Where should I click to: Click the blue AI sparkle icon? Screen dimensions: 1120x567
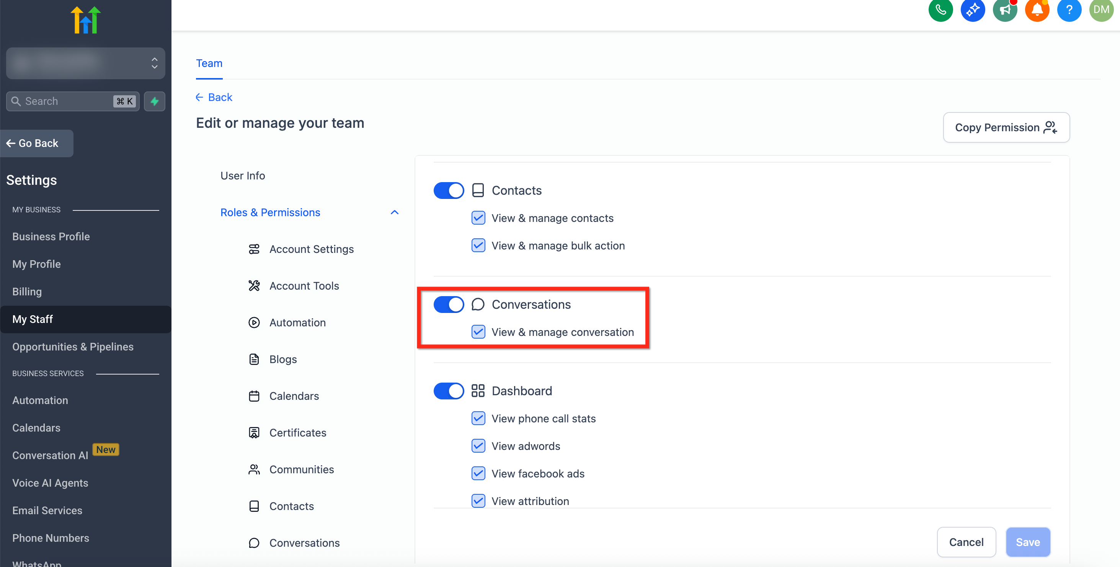[x=972, y=10]
